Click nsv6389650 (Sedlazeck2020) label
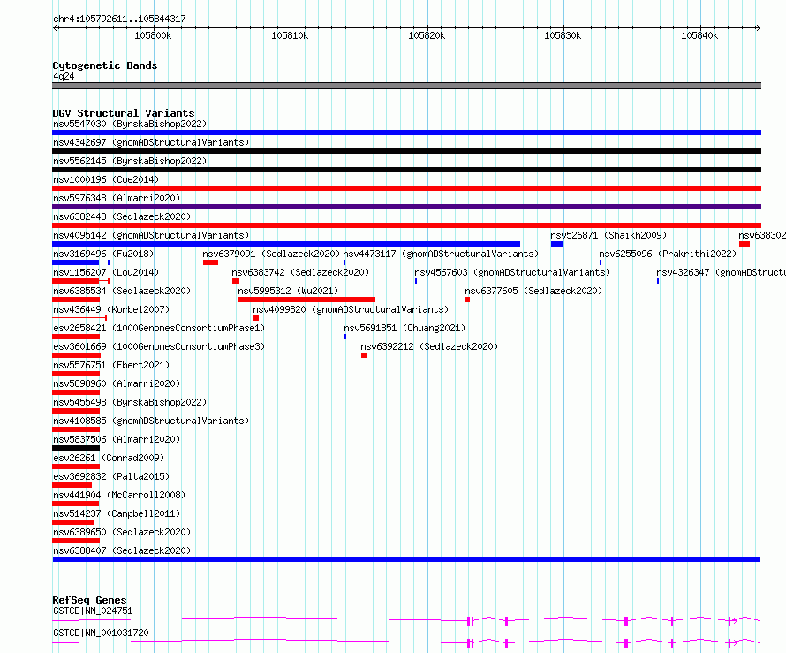Viewport: 786px width, 653px height. click(x=122, y=532)
